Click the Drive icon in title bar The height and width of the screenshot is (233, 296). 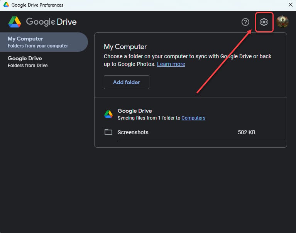coord(6,5)
